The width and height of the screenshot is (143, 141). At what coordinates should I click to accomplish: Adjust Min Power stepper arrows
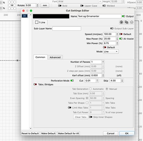[x=117, y=43]
